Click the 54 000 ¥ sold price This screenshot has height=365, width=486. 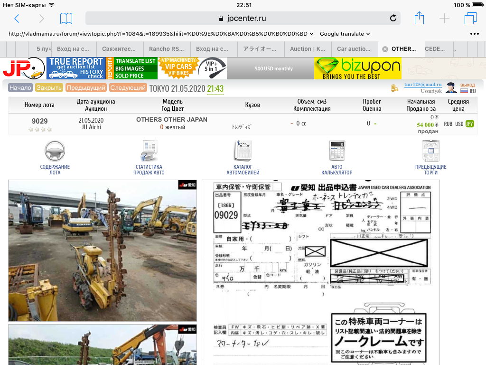point(428,125)
